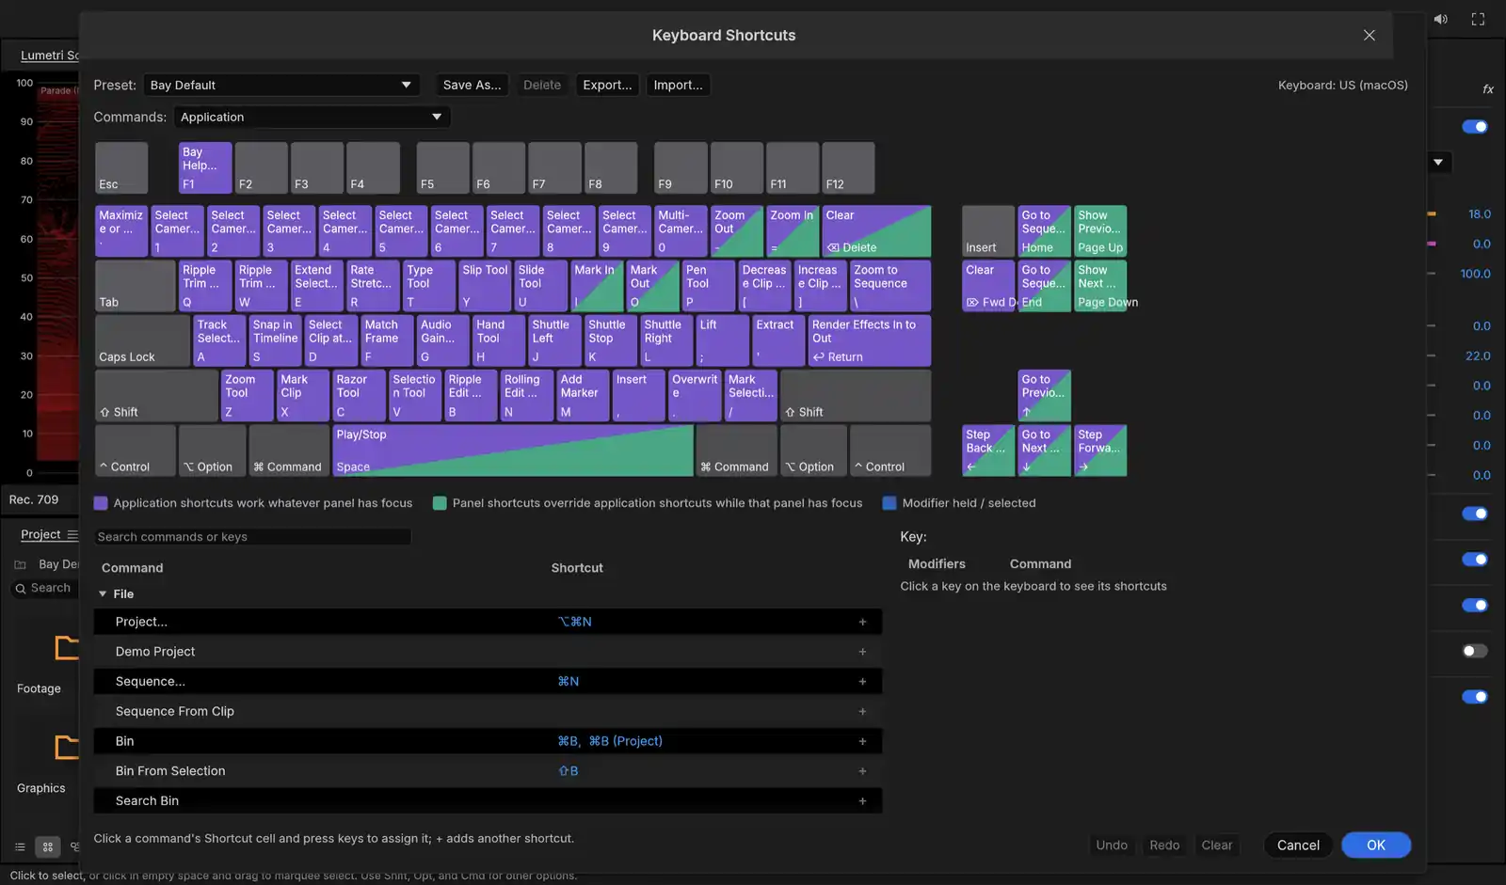Viewport: 1506px width, 885px height.
Task: Click the fullscreen brackets icon
Action: pyautogui.click(x=1478, y=19)
